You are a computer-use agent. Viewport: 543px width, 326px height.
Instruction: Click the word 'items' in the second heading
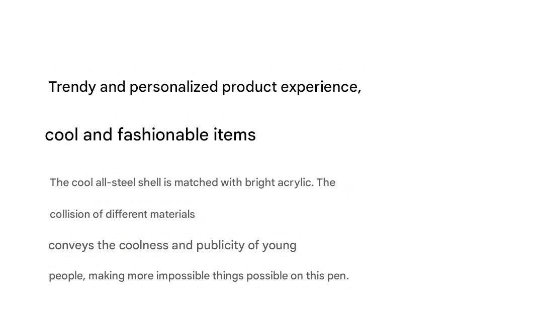235,134
